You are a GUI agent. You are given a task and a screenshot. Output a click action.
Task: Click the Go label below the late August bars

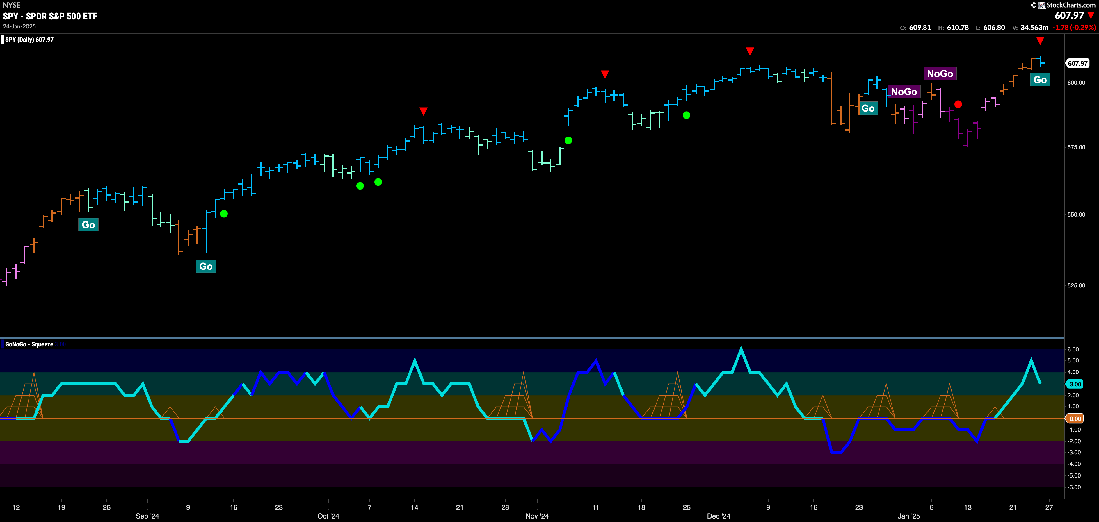[88, 225]
